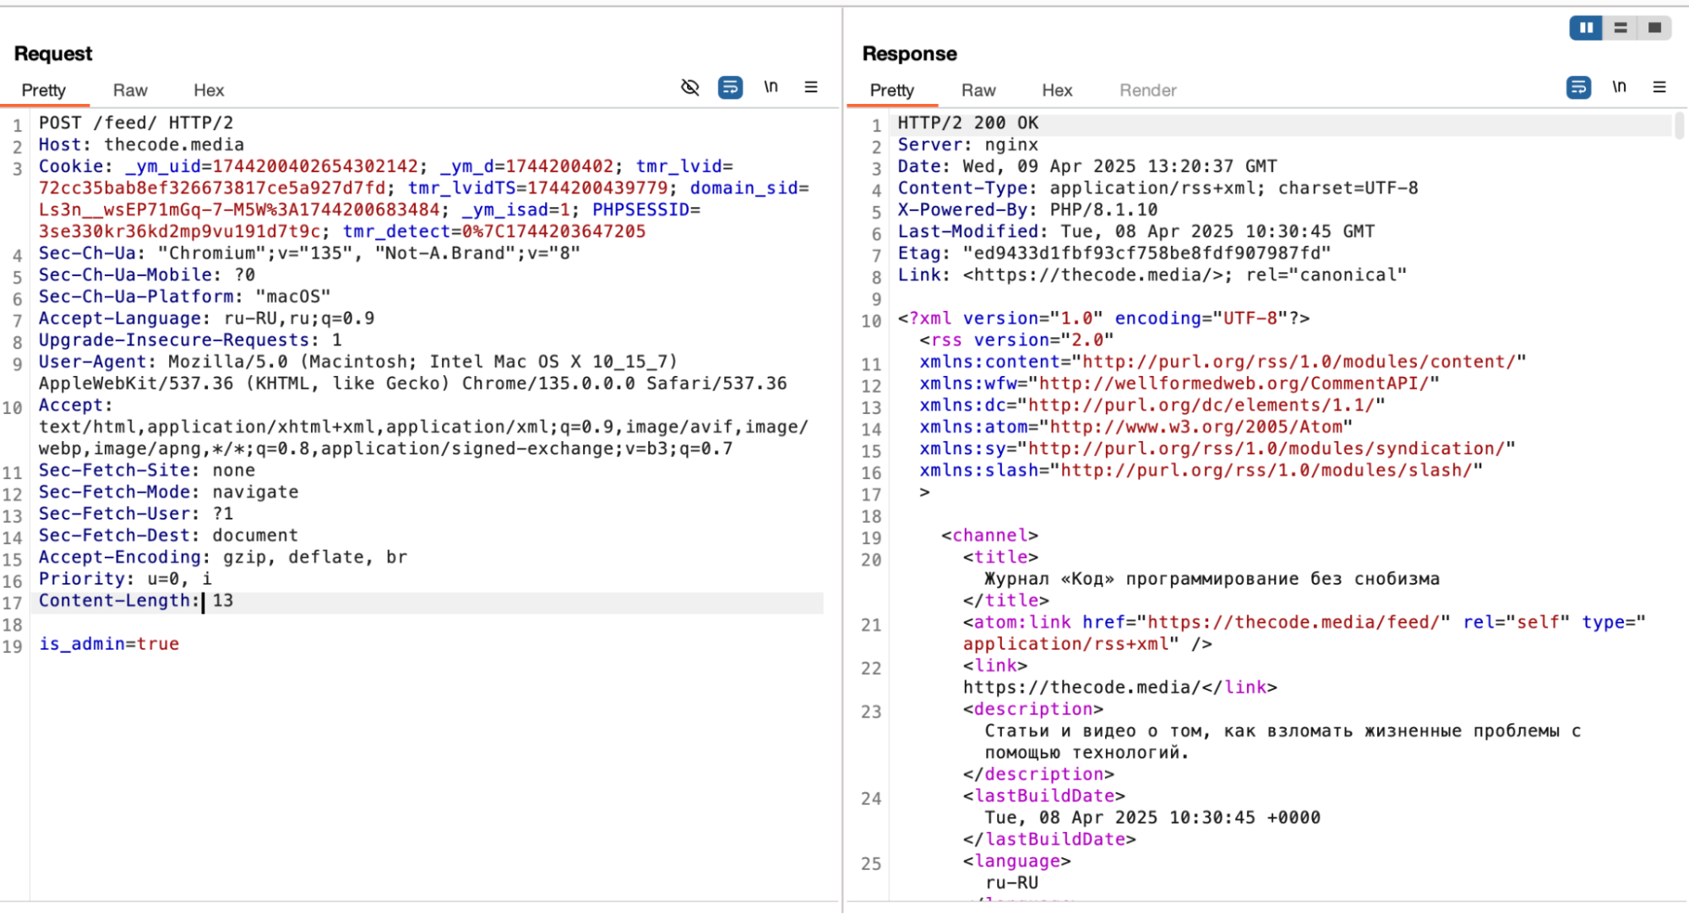Click the HTTP/2 200 OK status line
The width and height of the screenshot is (1689, 914).
967,123
